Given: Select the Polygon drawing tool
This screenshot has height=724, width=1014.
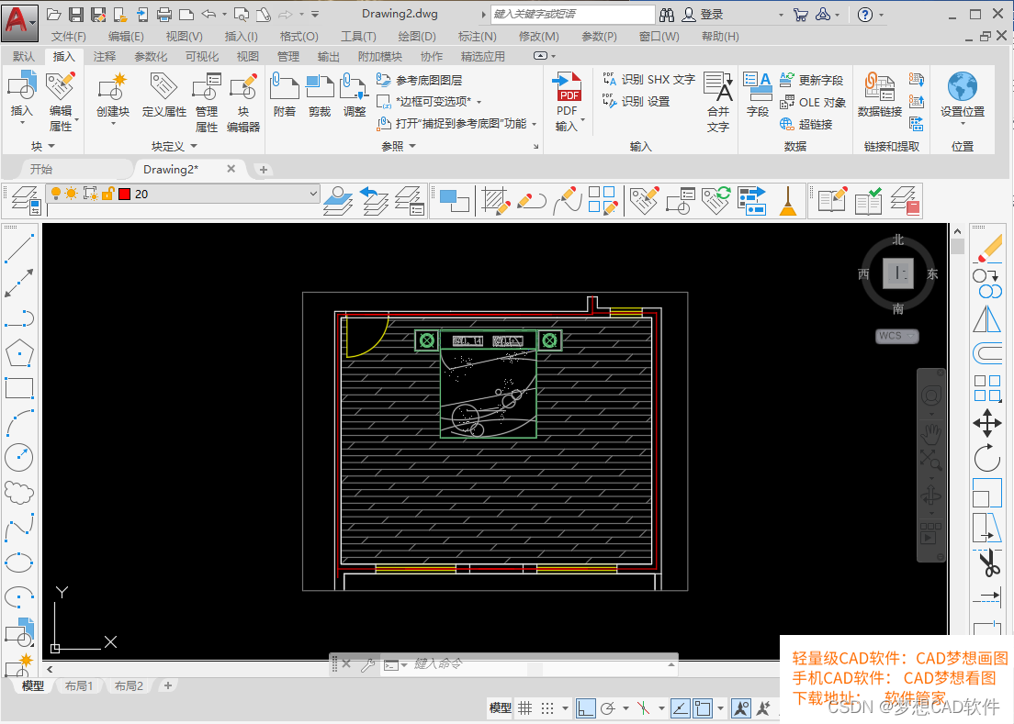Looking at the screenshot, I should pyautogui.click(x=19, y=352).
